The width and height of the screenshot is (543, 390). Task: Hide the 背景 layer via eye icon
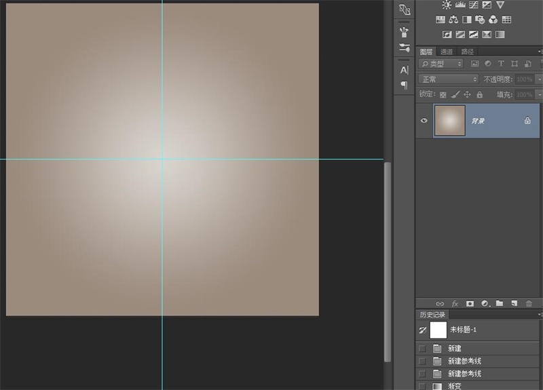424,121
